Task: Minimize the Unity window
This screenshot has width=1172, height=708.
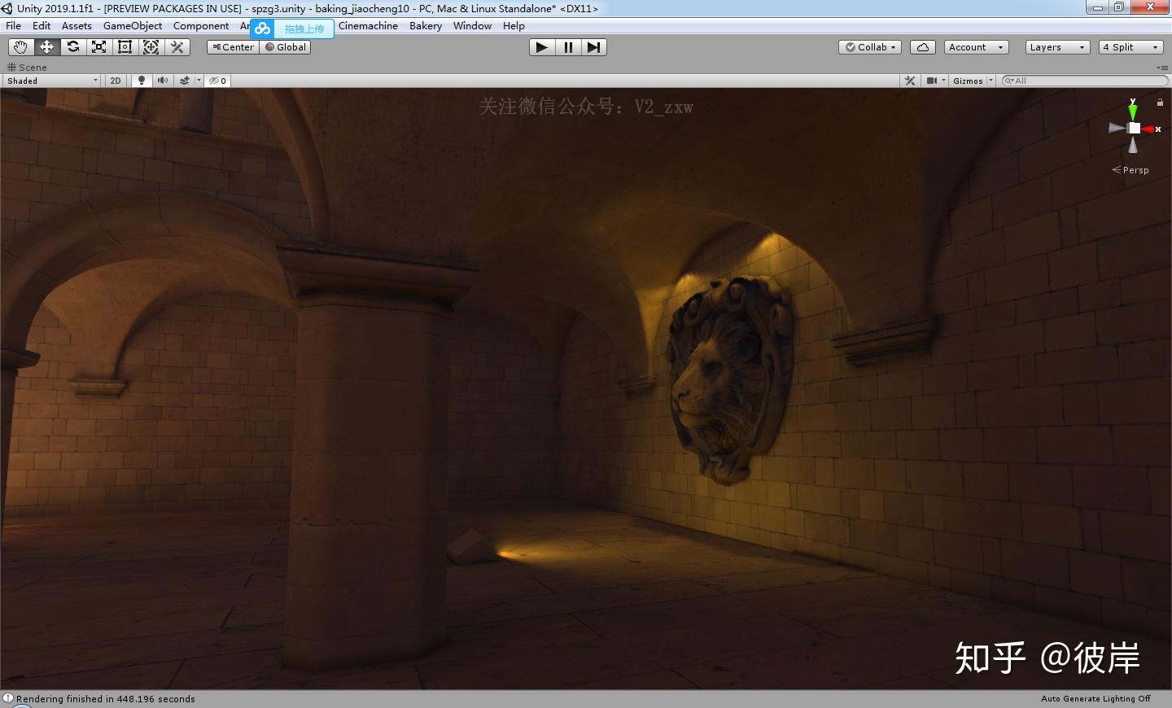Action: pyautogui.click(x=1098, y=7)
